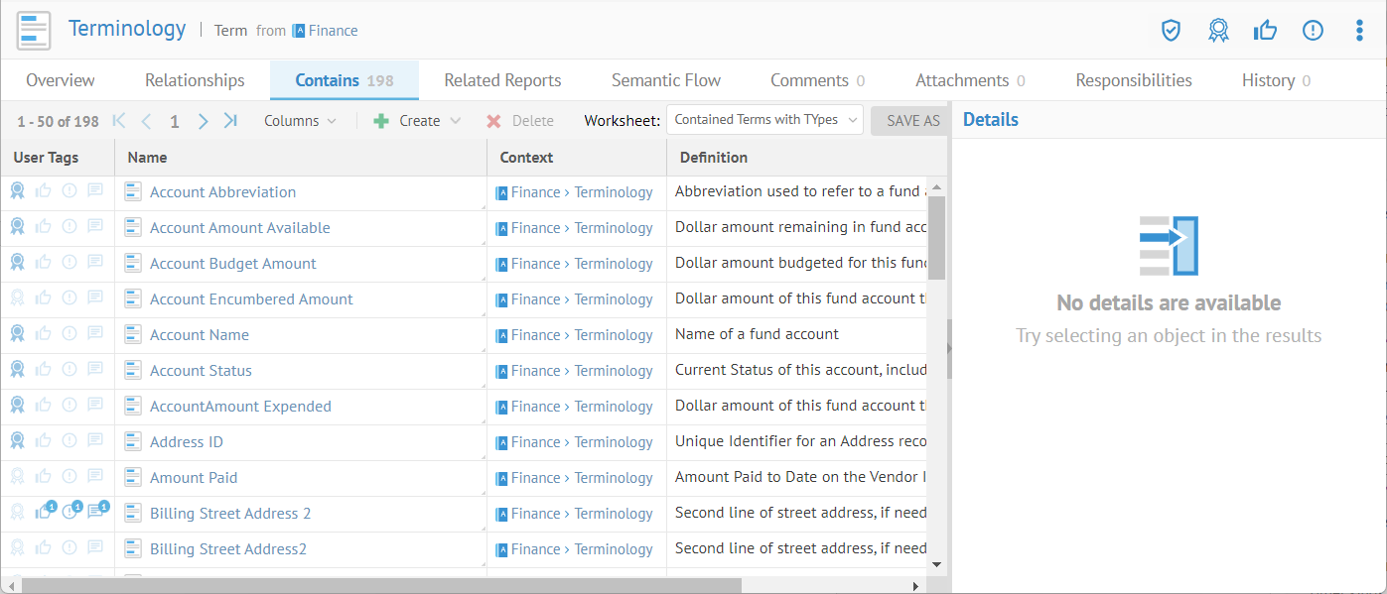The width and height of the screenshot is (1387, 594).
Task: Click the green plus Create icon
Action: [x=381, y=121]
